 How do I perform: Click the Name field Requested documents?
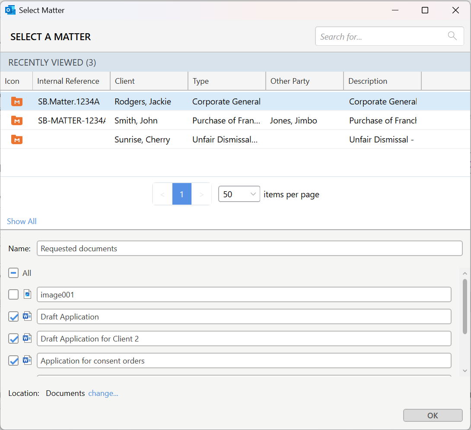coord(250,248)
